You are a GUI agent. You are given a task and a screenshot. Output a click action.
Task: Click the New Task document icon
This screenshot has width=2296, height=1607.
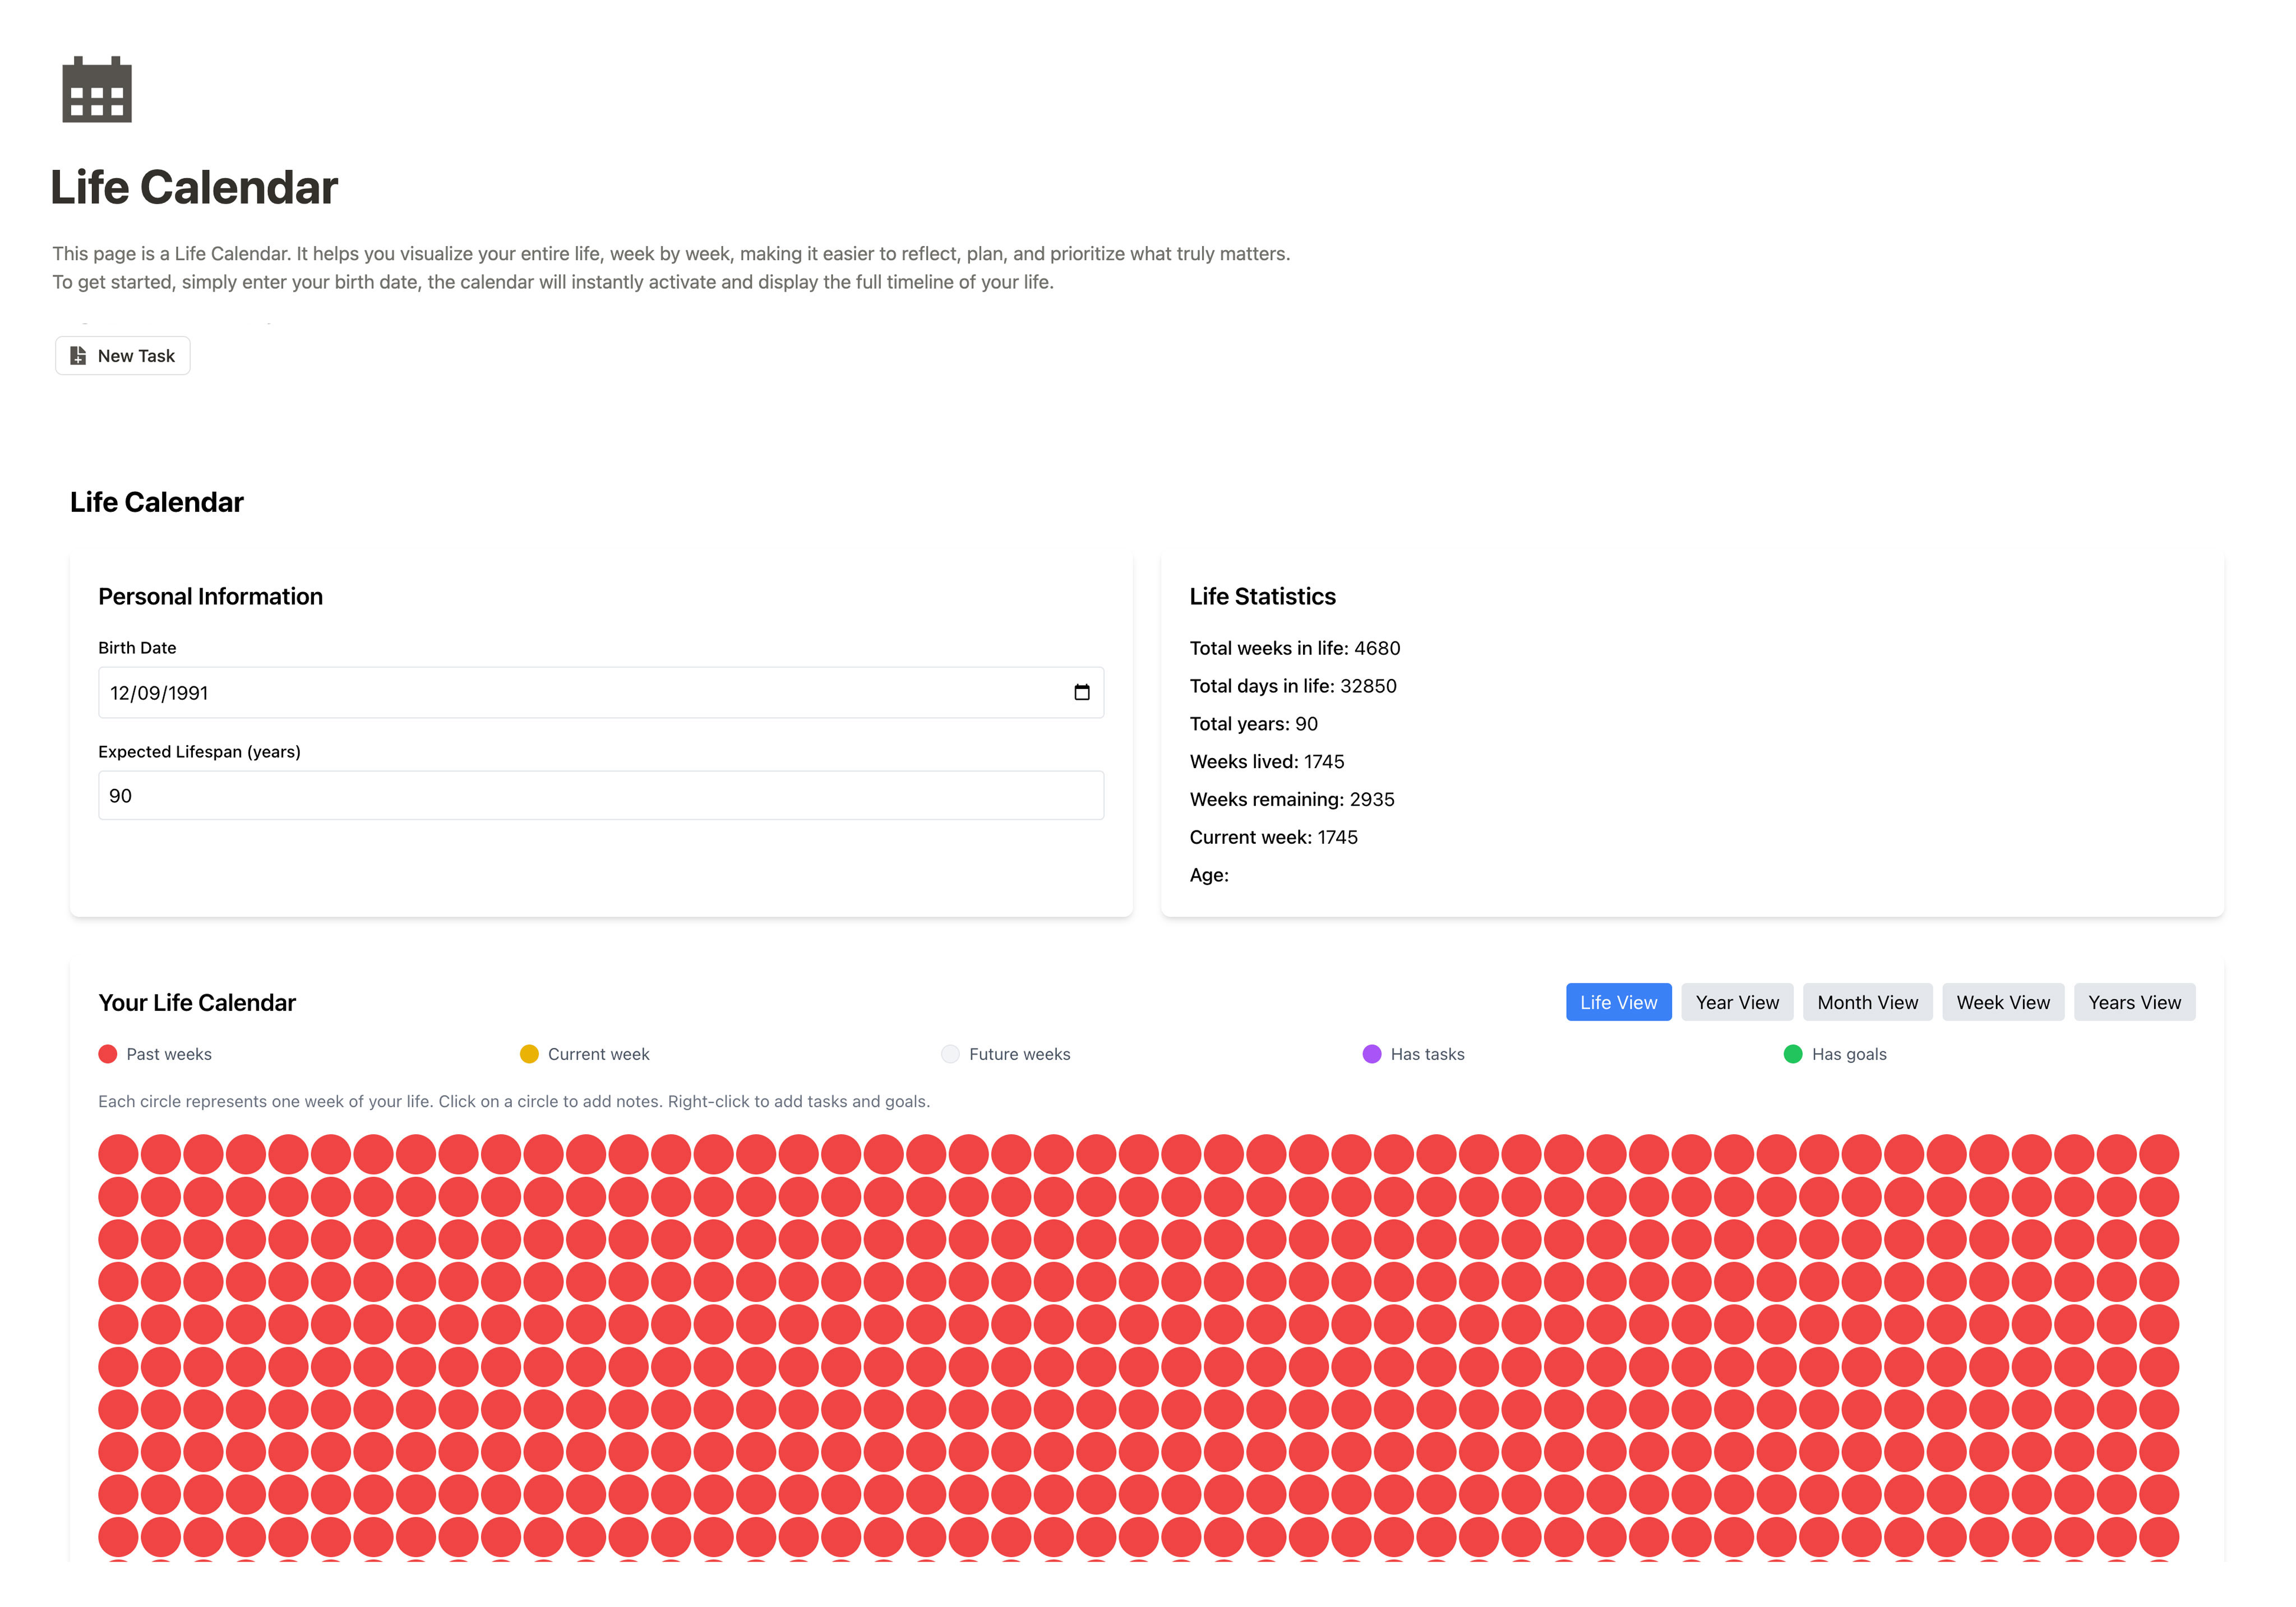click(78, 356)
